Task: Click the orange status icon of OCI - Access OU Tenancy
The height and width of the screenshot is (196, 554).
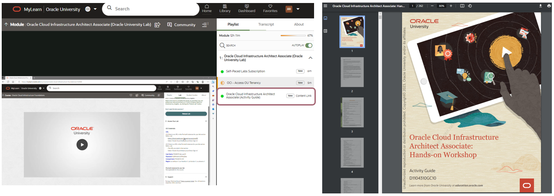Action: point(222,82)
